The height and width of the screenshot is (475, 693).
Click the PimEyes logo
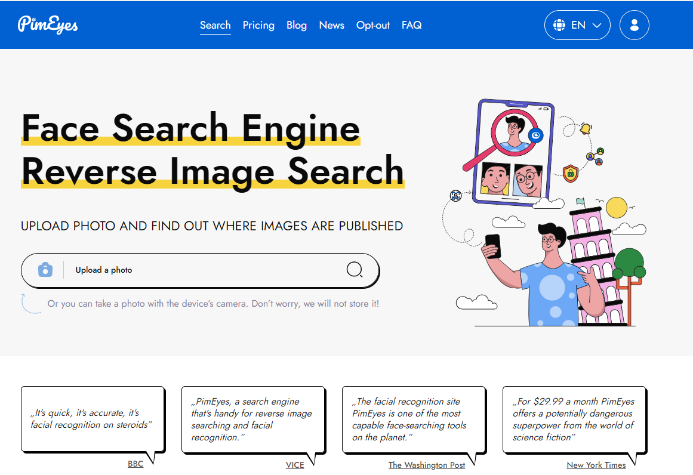pyautogui.click(x=48, y=24)
